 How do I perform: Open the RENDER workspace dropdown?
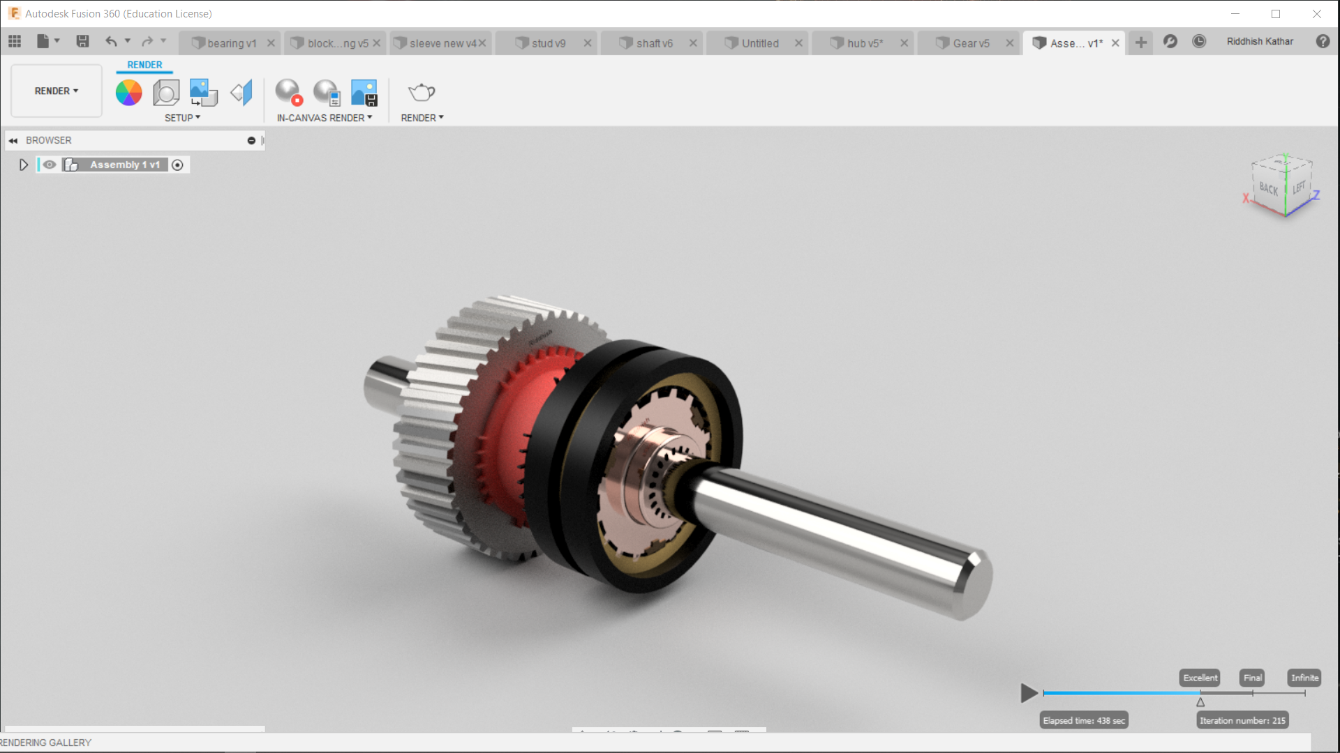(x=57, y=91)
